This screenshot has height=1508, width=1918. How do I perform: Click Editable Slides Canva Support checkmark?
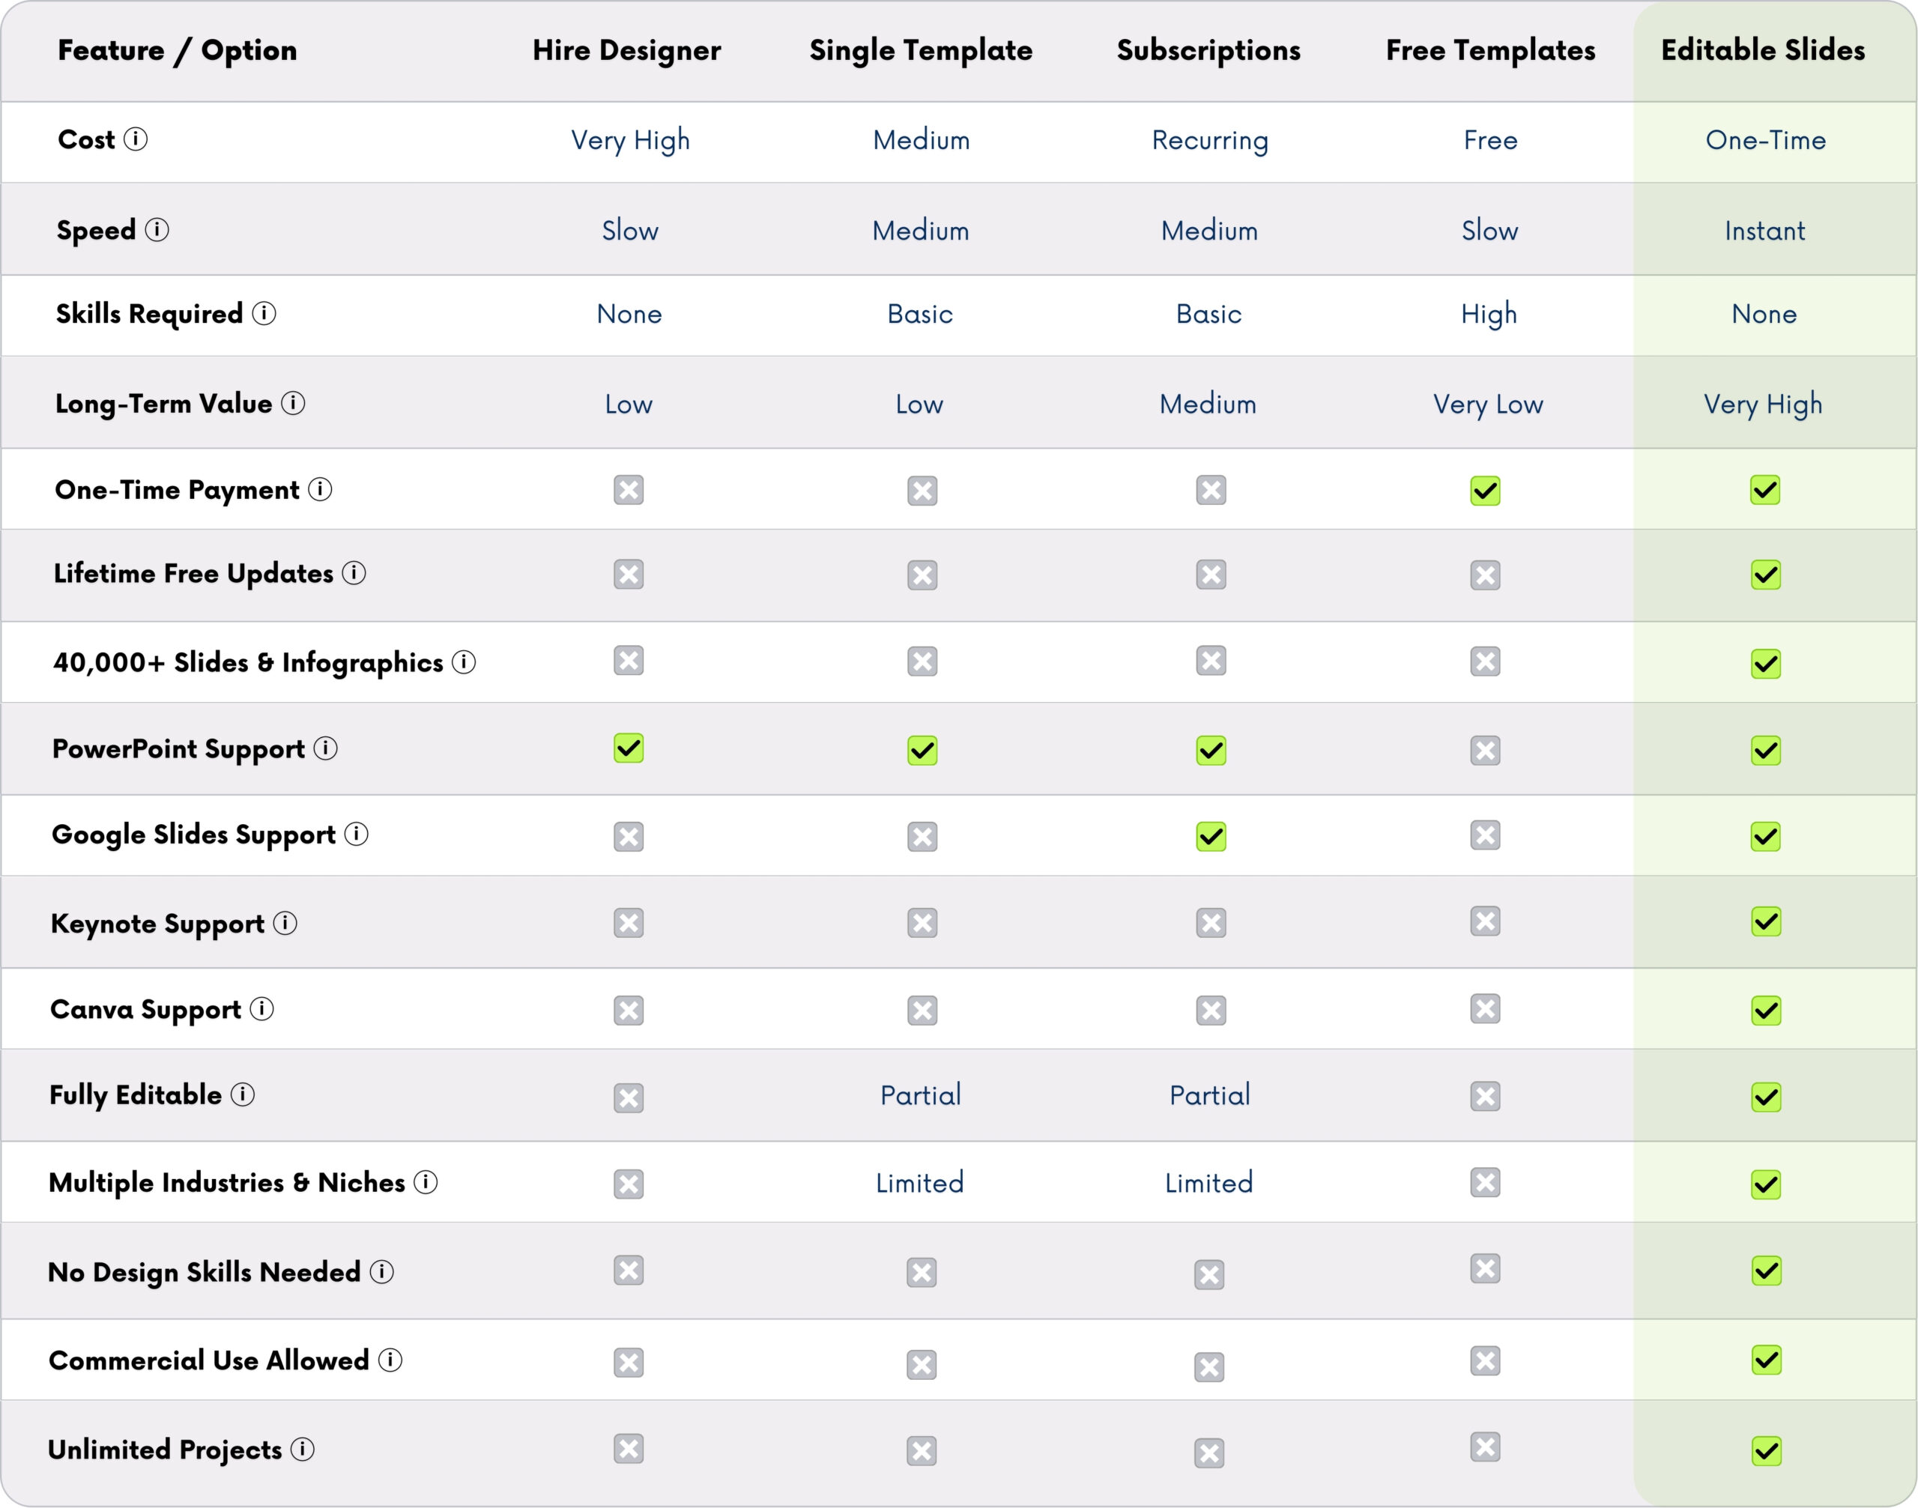pos(1766,1010)
